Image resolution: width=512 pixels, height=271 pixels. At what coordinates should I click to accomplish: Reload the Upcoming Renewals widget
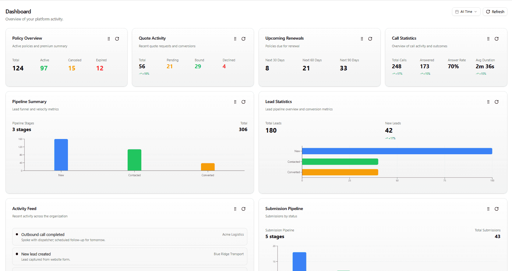[370, 39]
